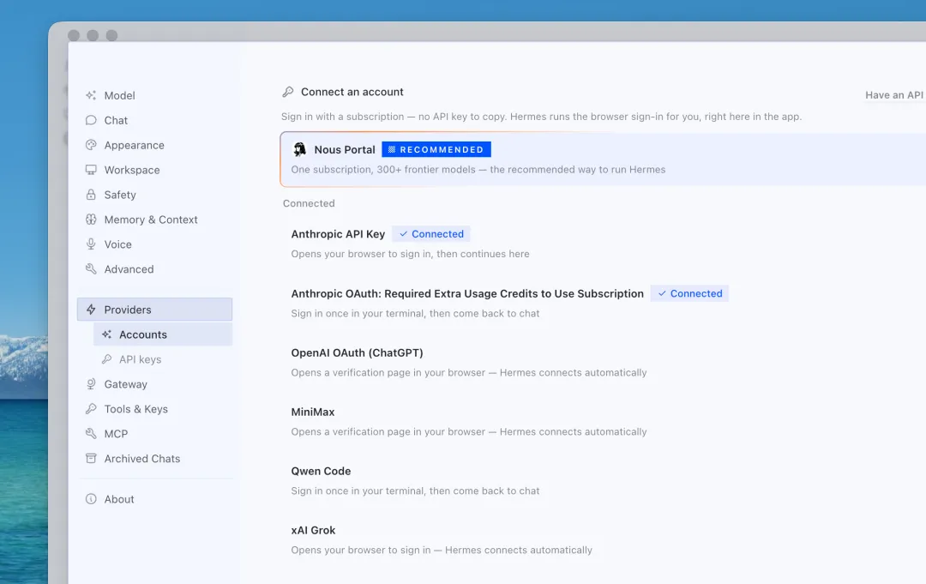Image resolution: width=926 pixels, height=584 pixels.
Task: Click the Accounts sparkle icon
Action: pyautogui.click(x=107, y=334)
